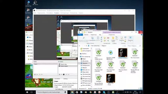Select the Сцена row in OBS scenes list
The height and width of the screenshot is (94, 168).
pos(45,64)
